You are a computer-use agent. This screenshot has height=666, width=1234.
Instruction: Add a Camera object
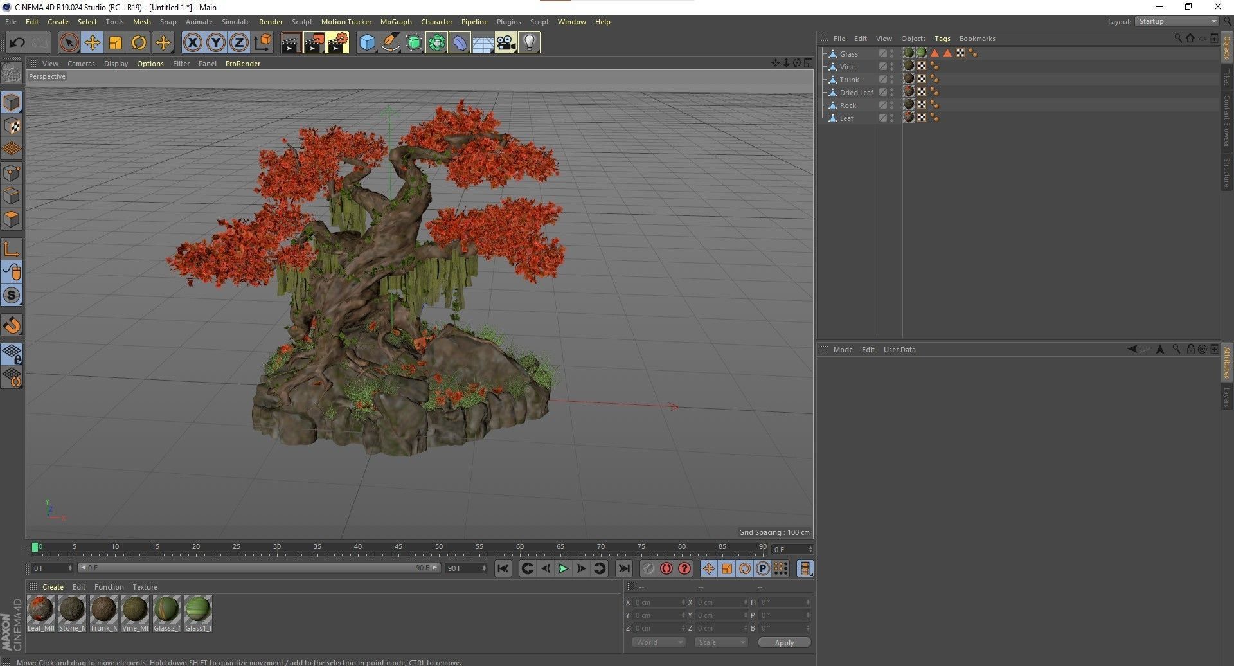tap(506, 43)
